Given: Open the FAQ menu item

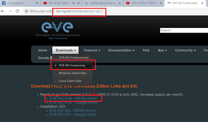Looking at the screenshot, I should click(146, 50).
